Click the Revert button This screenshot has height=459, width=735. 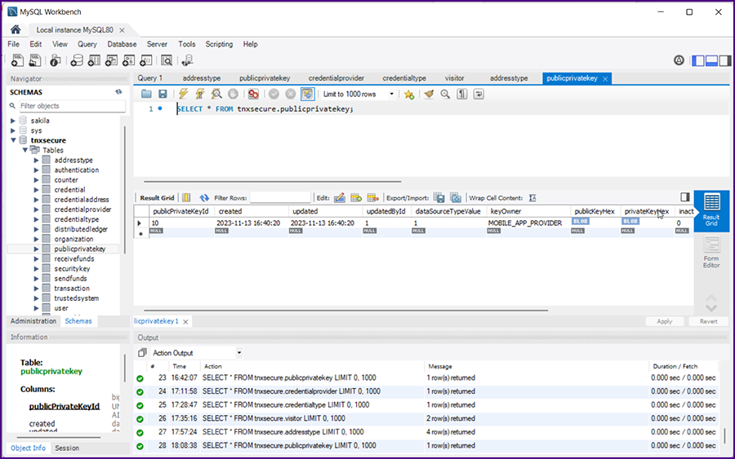(x=708, y=321)
